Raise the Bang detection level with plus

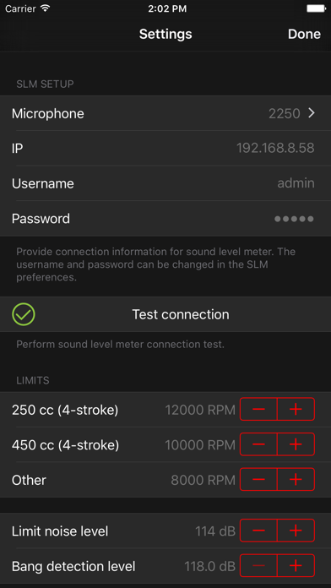[x=296, y=565]
